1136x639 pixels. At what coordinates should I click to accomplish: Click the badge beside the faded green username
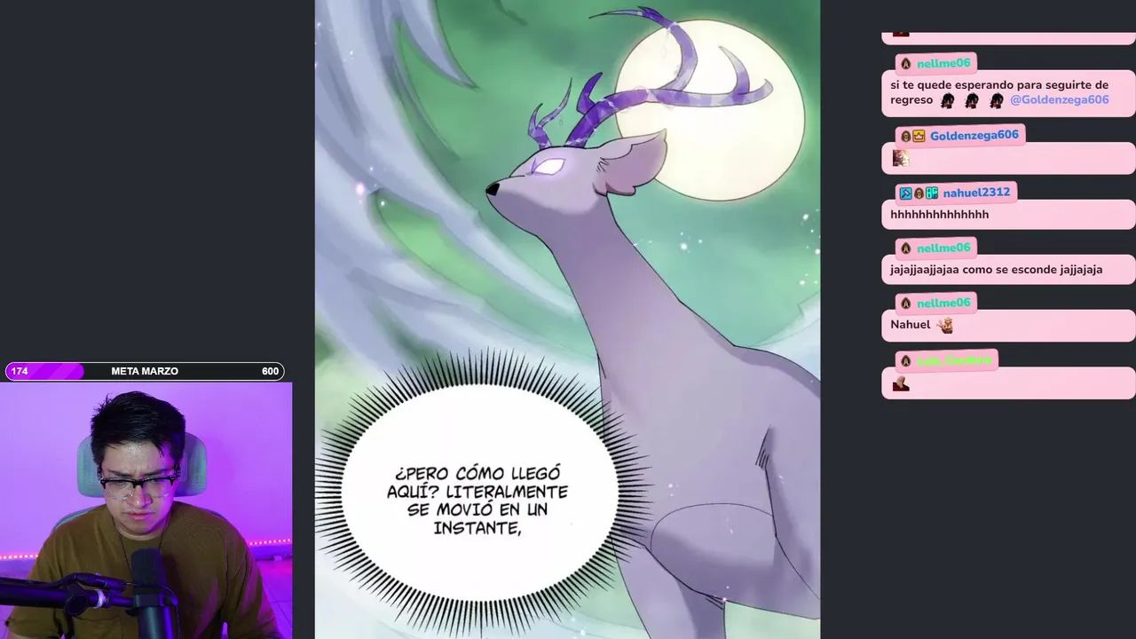pos(905,361)
